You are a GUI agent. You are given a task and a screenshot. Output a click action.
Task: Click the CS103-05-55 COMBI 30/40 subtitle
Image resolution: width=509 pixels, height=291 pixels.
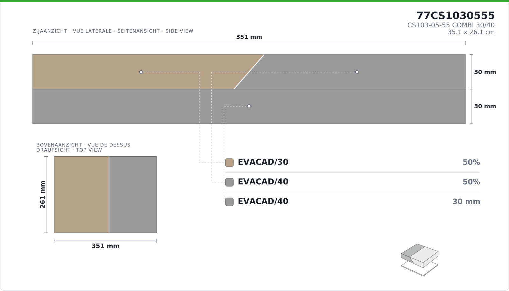(451, 25)
